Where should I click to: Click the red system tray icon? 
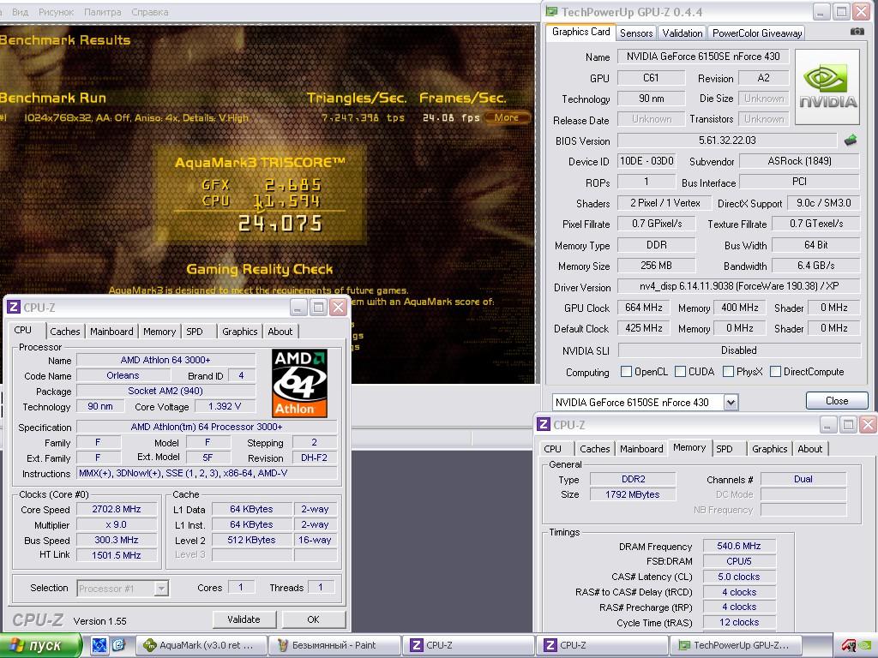click(849, 646)
